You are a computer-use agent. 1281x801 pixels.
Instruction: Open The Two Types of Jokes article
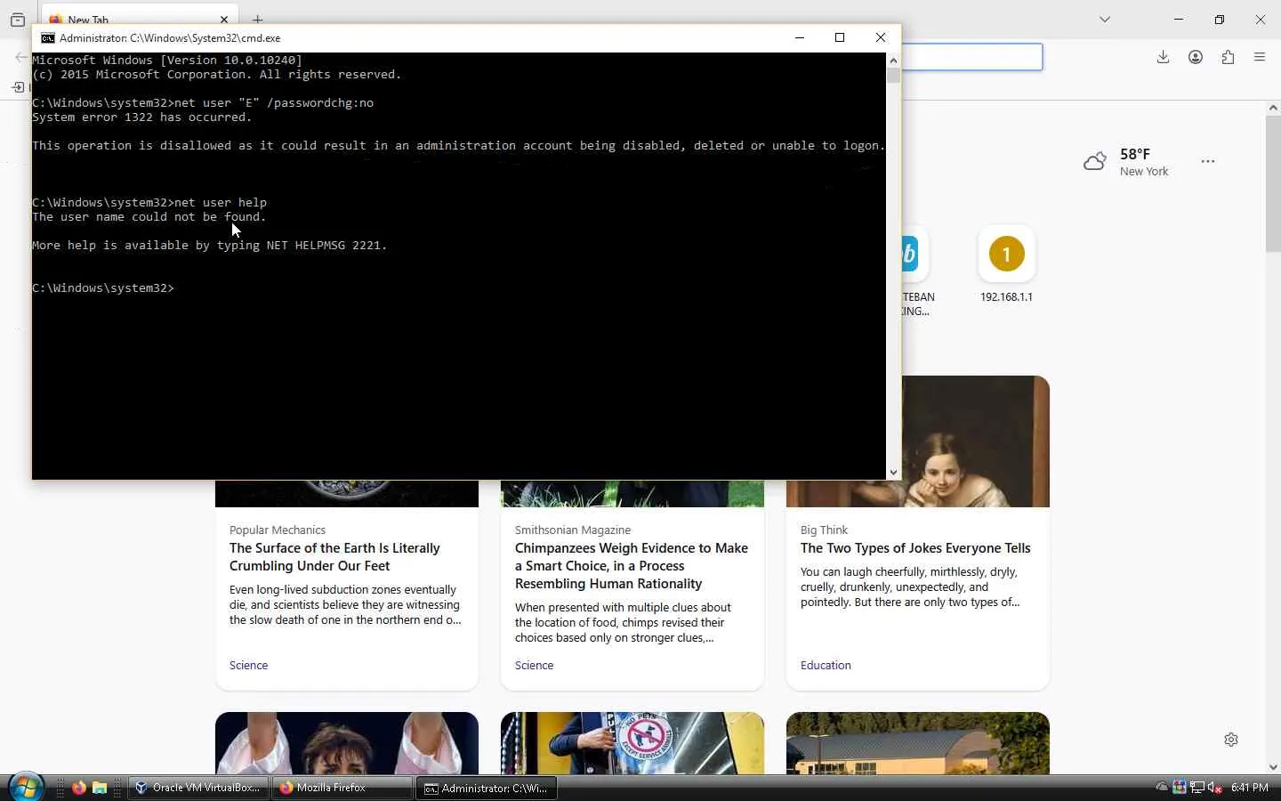915,548
